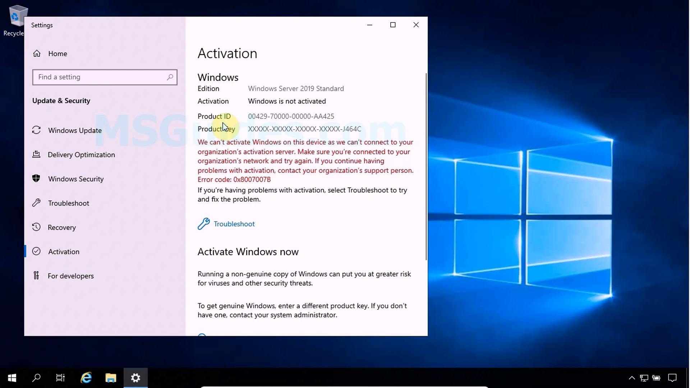Click the Windows Security shield icon

[x=36, y=179]
